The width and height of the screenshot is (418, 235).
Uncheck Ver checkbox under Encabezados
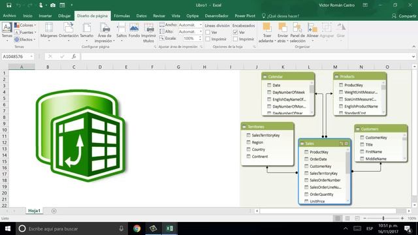235,32
